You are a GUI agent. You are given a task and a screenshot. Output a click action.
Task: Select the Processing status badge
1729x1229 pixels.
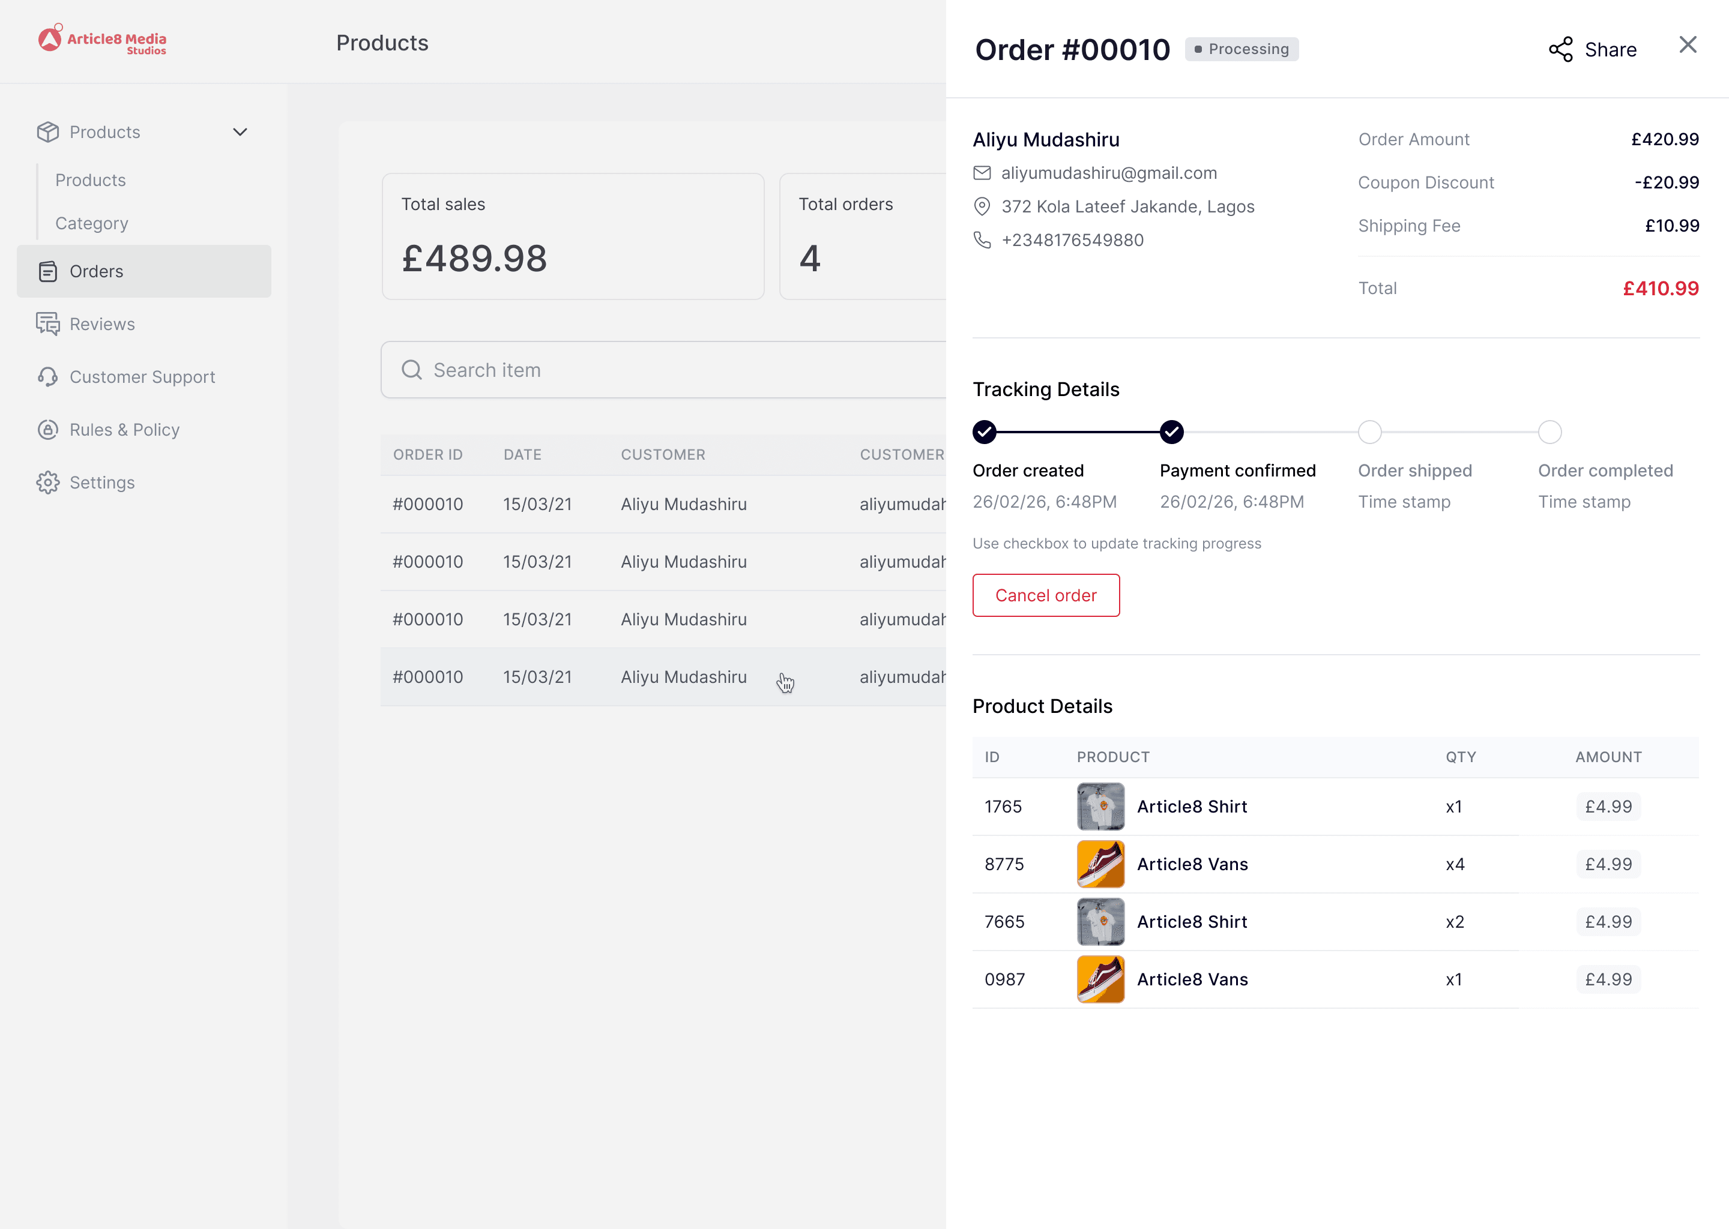[x=1242, y=49]
